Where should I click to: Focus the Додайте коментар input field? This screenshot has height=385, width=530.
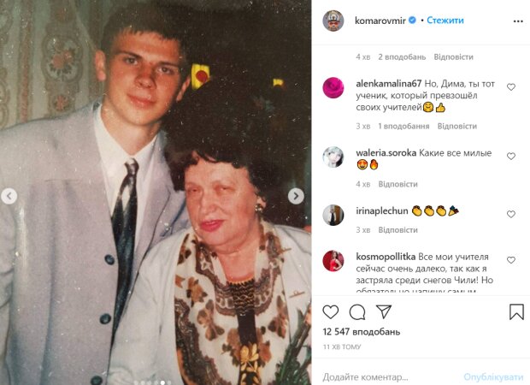tap(389, 376)
